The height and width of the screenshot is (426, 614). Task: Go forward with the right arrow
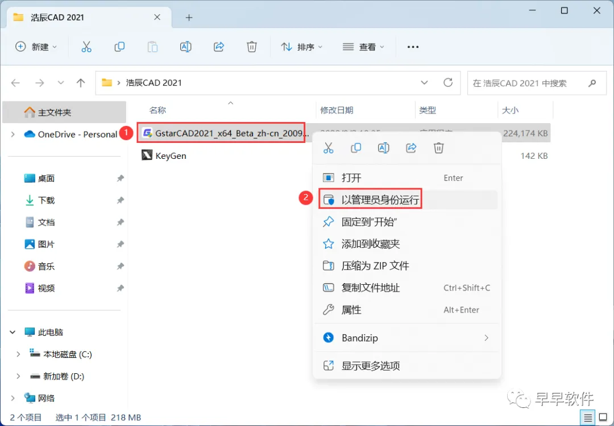coord(40,83)
